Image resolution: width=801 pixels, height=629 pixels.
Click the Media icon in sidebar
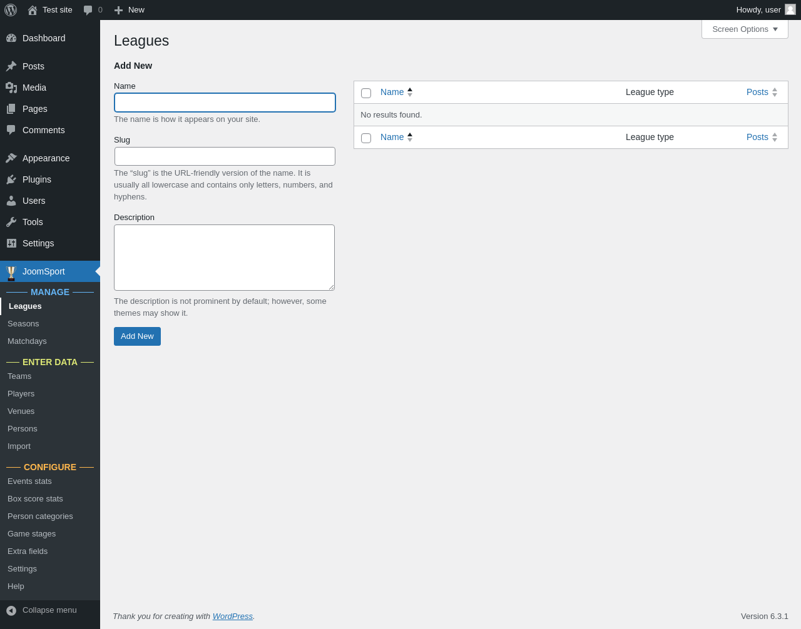click(11, 88)
